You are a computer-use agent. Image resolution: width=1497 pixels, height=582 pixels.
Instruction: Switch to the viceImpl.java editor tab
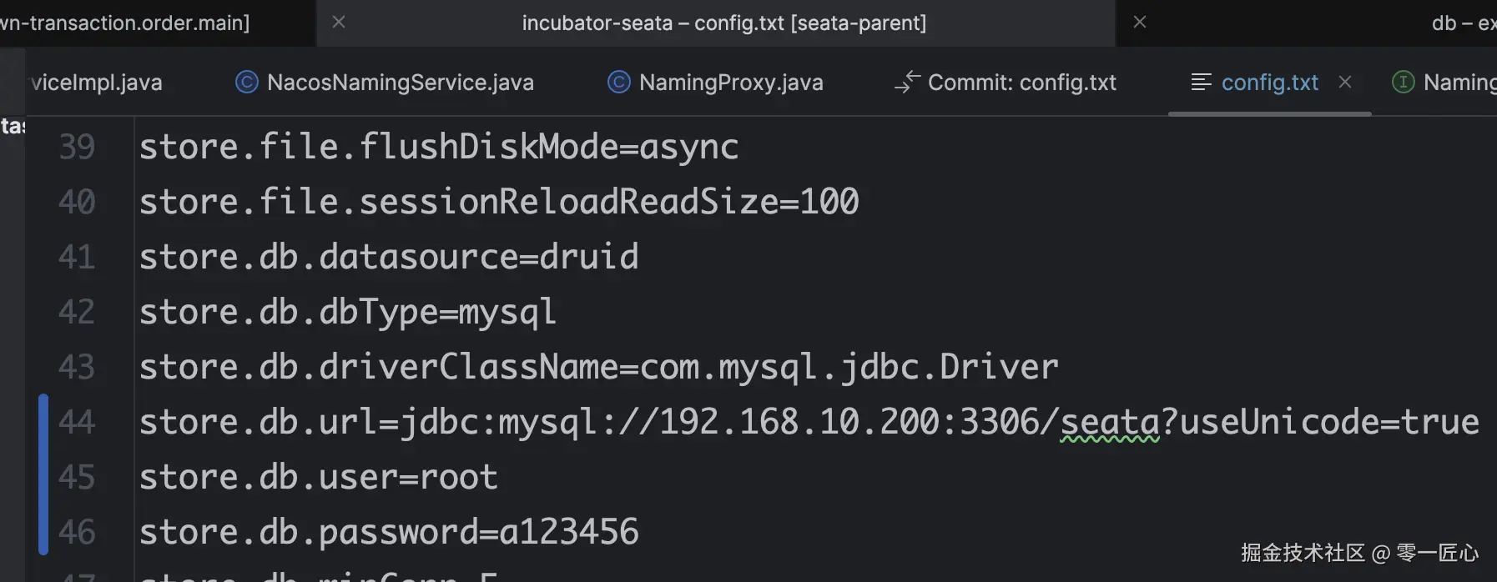96,83
